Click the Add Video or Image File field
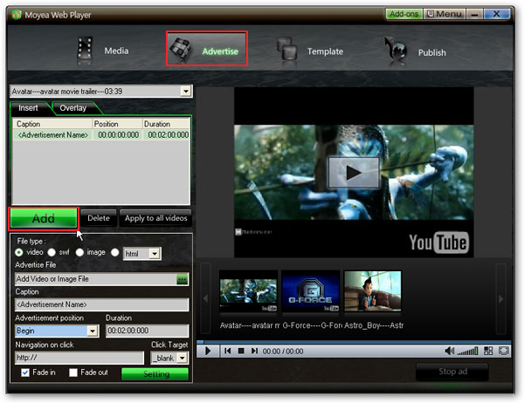Viewport: 524px width, 403px height. pos(96,279)
